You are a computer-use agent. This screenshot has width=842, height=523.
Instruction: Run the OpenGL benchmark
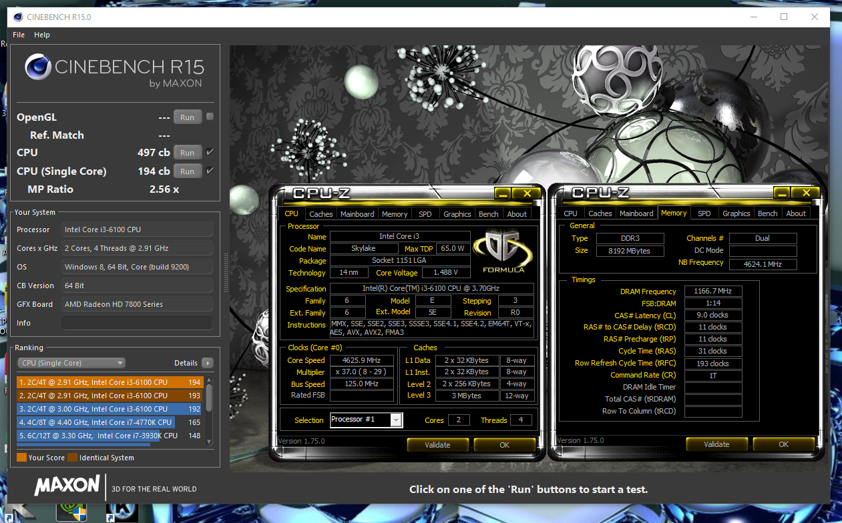tap(188, 117)
